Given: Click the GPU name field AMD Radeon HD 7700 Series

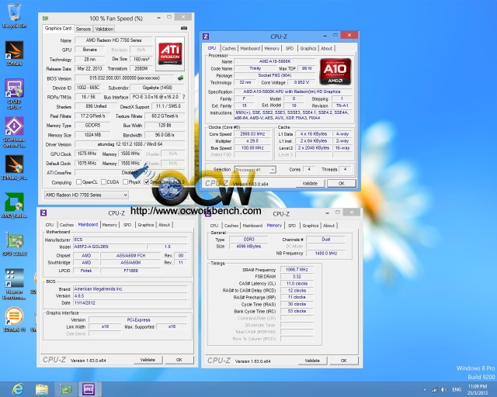Looking at the screenshot, I should tap(113, 40).
